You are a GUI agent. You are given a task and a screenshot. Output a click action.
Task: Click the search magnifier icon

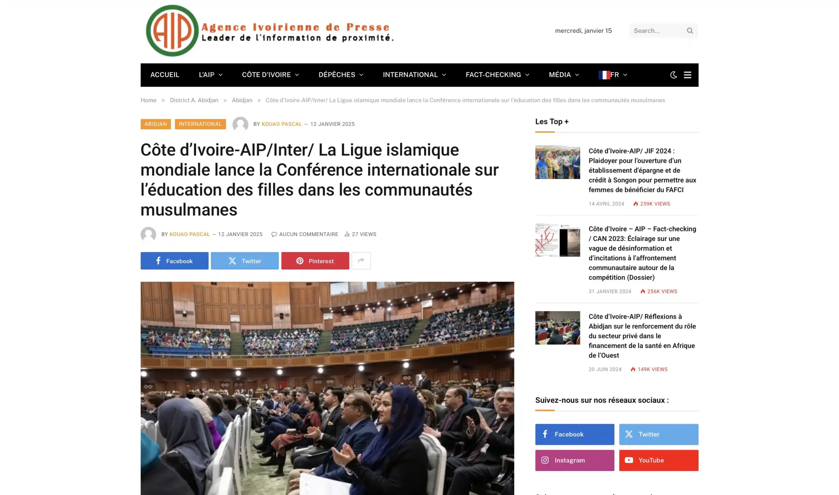click(690, 31)
